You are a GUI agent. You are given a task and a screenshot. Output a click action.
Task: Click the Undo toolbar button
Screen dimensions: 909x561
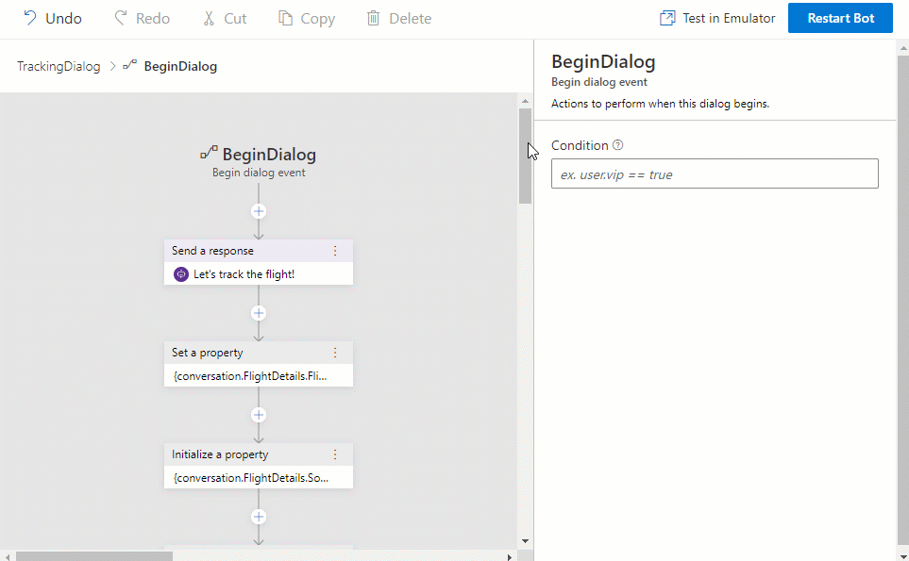(x=53, y=19)
